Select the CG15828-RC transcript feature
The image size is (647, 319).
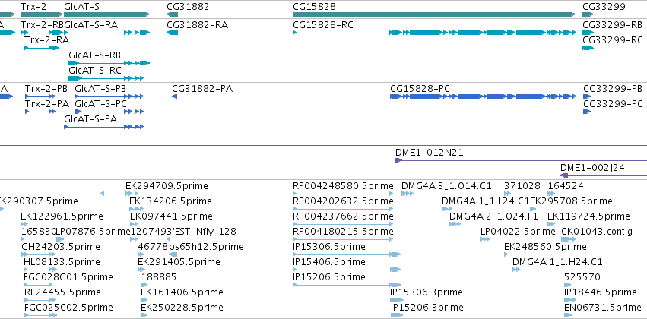tap(434, 33)
